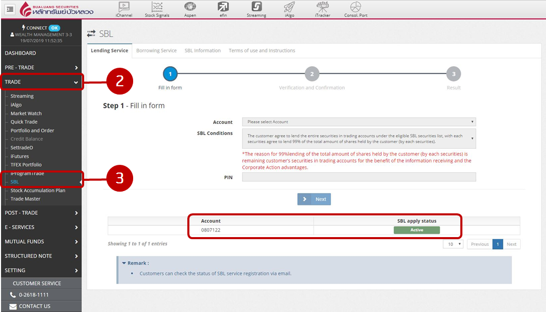Launch Aspen from top bar
Image resolution: width=546 pixels, height=312 pixels.
190,9
